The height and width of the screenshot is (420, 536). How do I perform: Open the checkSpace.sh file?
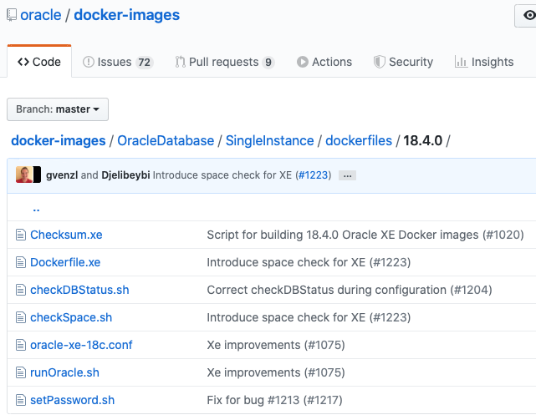tap(71, 318)
